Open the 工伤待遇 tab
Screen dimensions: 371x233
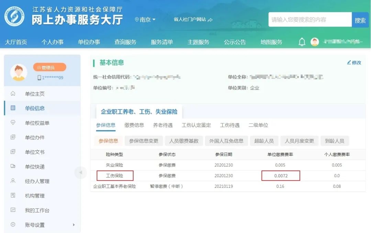tap(229, 125)
